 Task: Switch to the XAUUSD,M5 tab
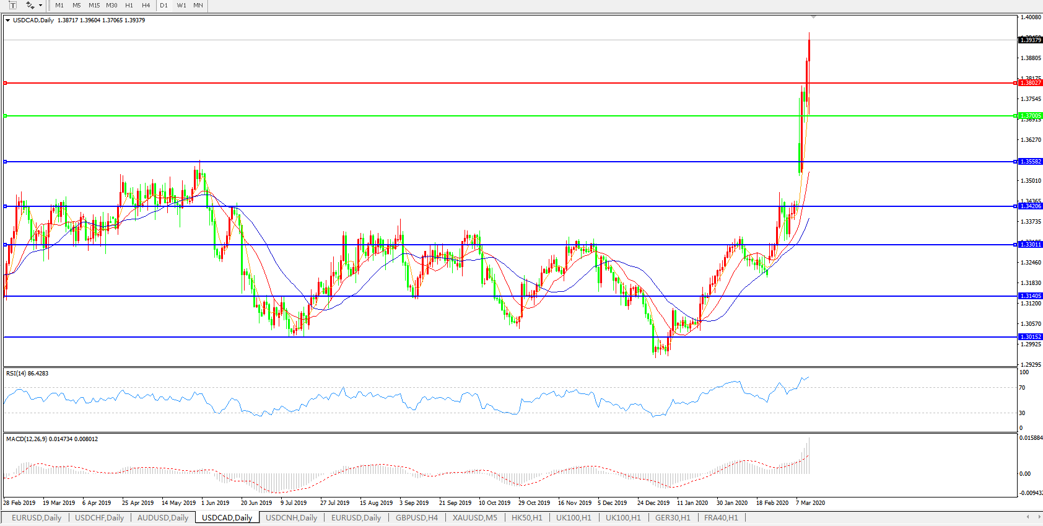[474, 518]
